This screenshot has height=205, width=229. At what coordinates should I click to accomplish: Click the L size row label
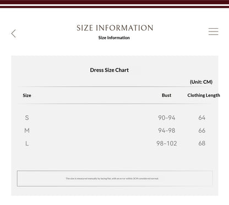27,143
